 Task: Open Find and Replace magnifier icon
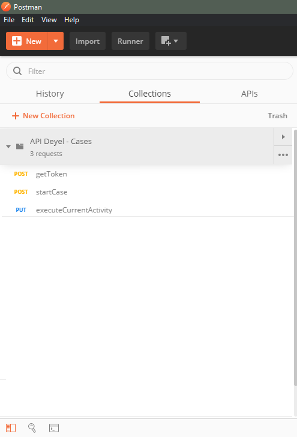coord(32,428)
